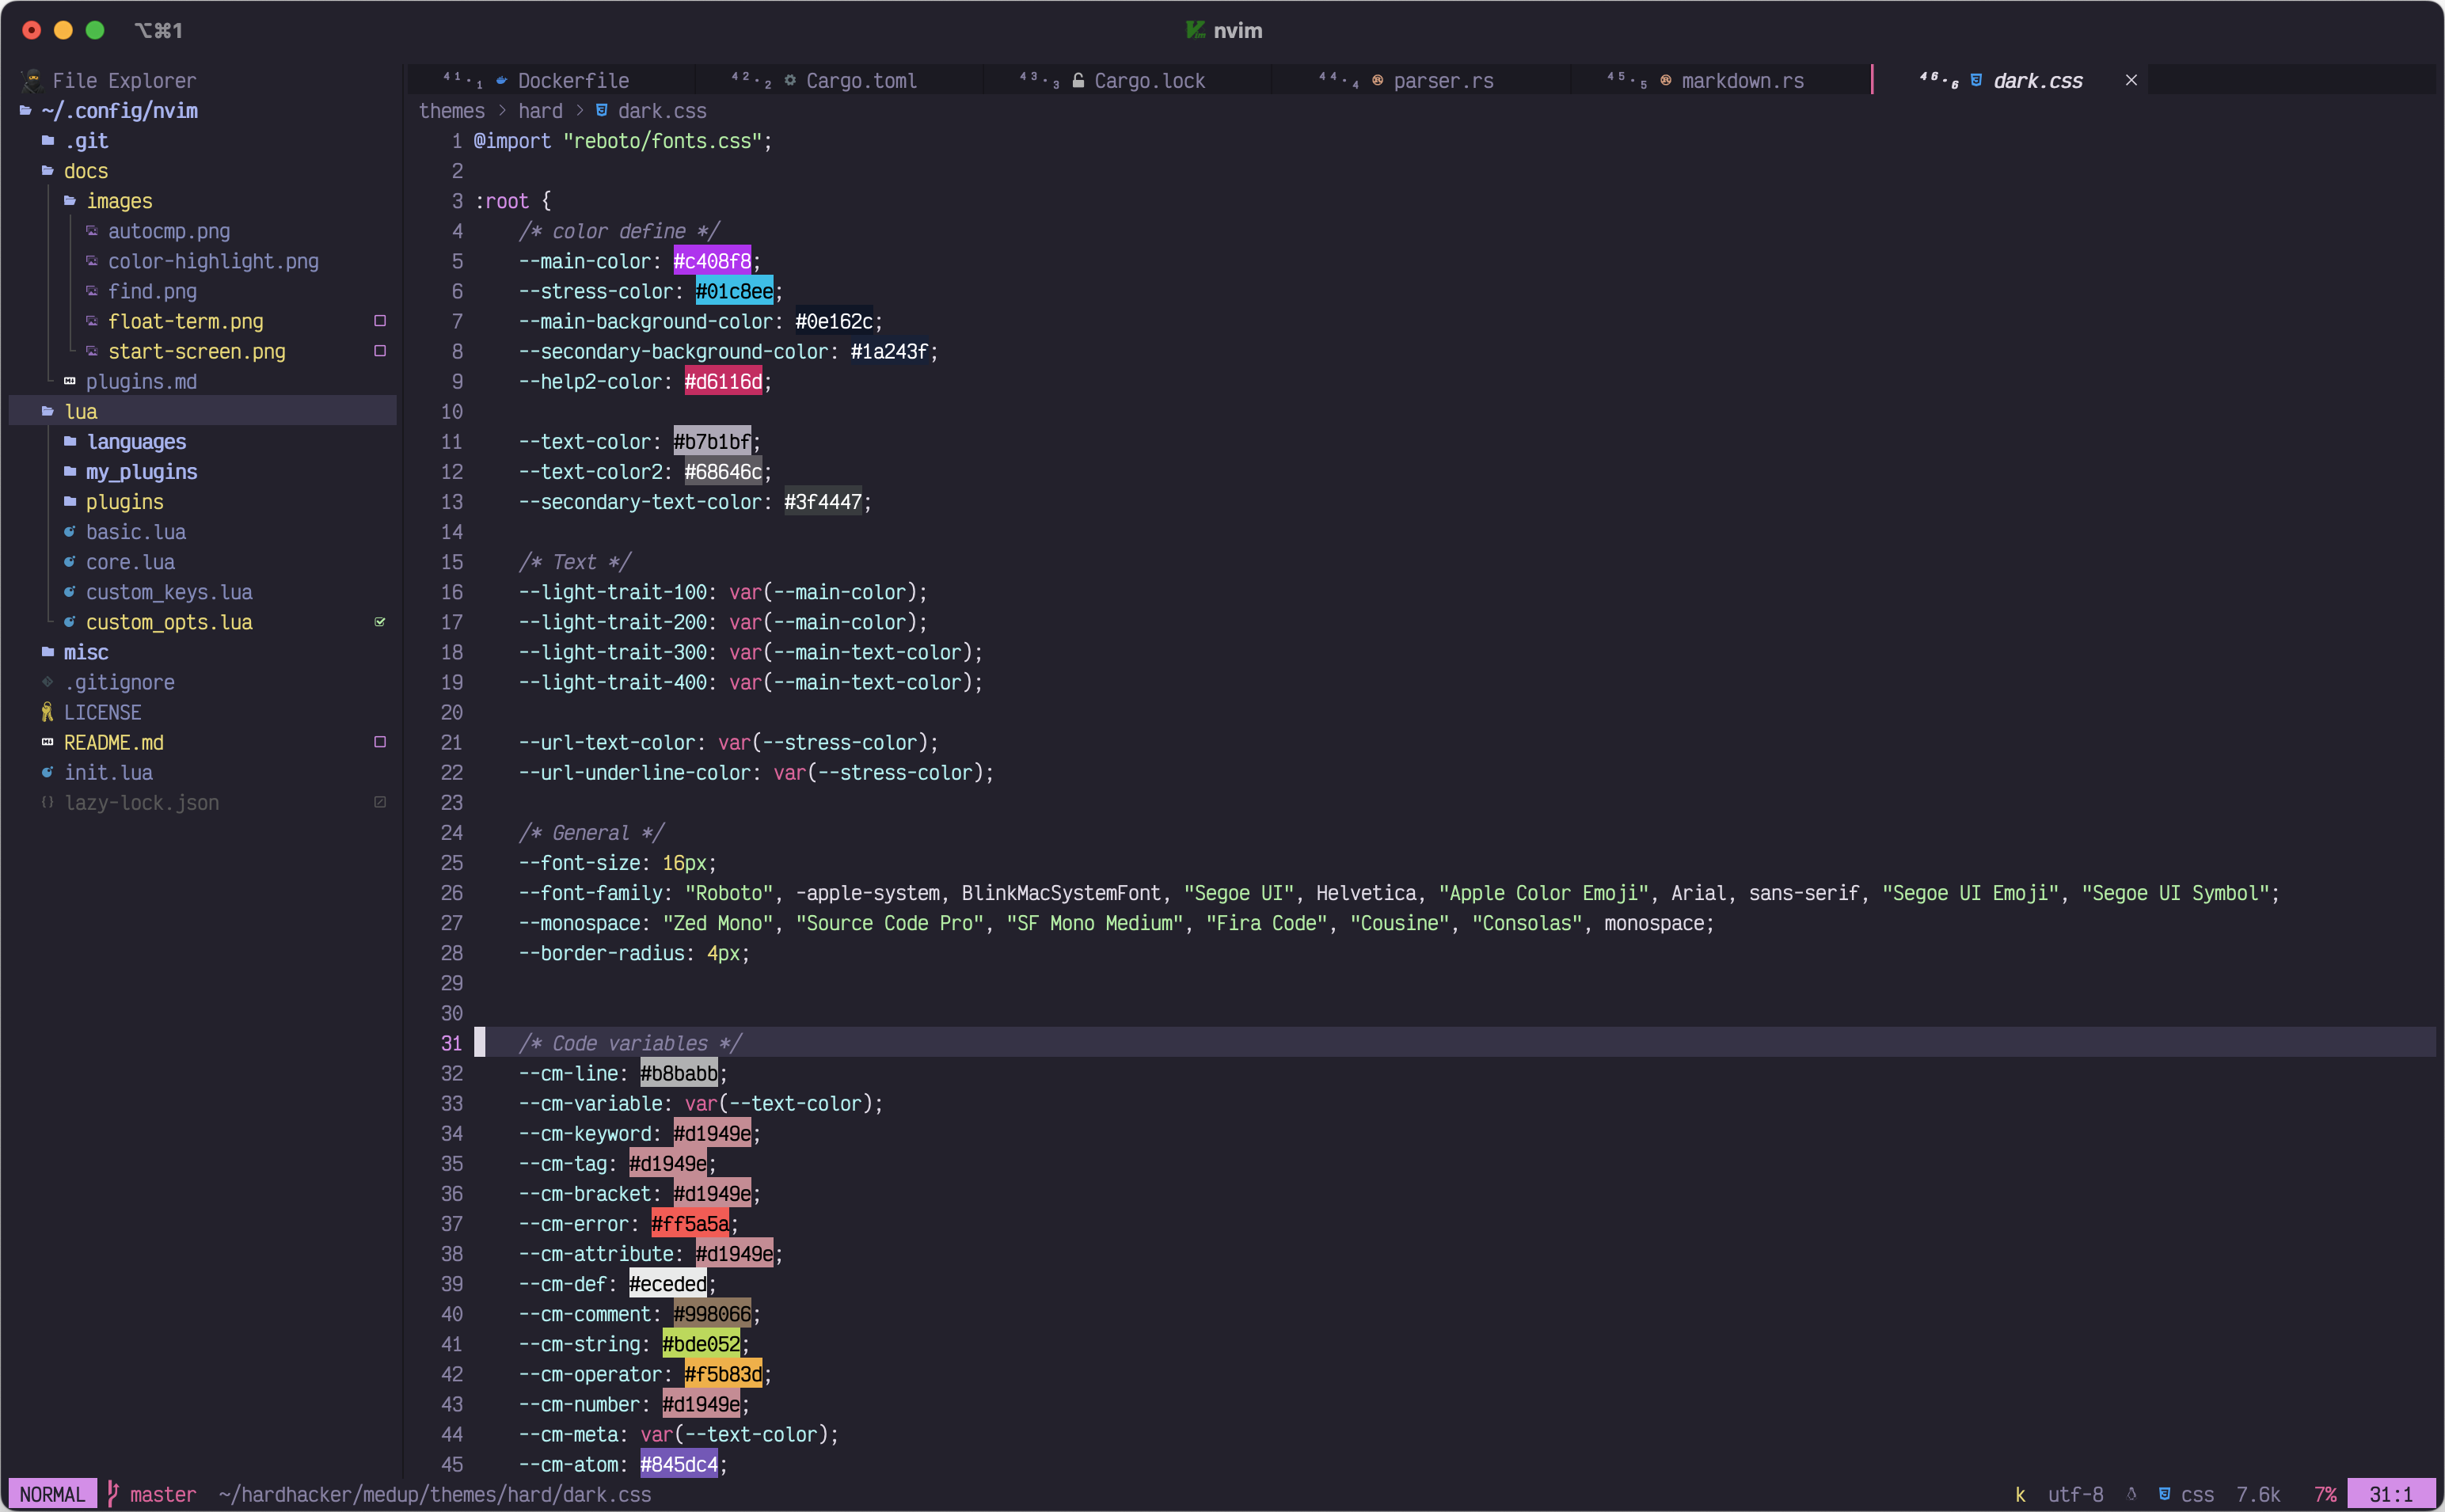Image resolution: width=2445 pixels, height=1512 pixels.
Task: Click the modified marker next to README.md
Action: tap(380, 742)
